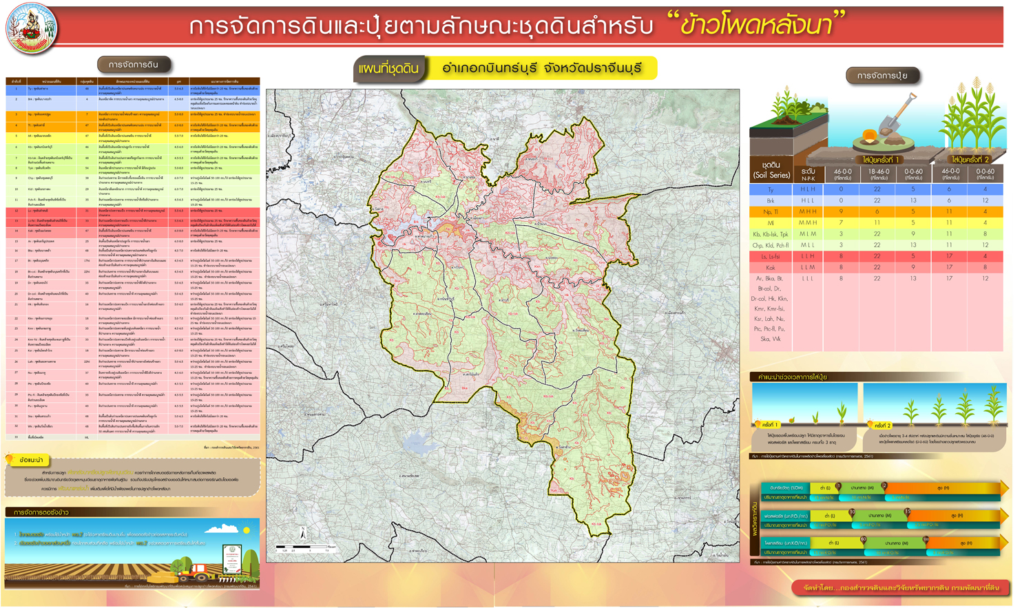The width and height of the screenshot is (1033, 608).
Task: Click the lightbulb next to ครั้งที่ 2
Action: coord(870,425)
